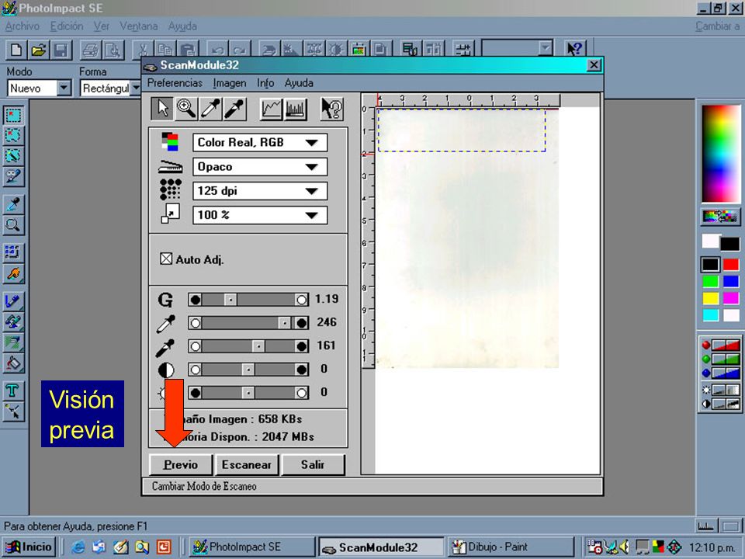Screen dimensions: 745x559
Task: Select the eyedropper tool in PhotoImpact left toolbox
Action: [13, 204]
